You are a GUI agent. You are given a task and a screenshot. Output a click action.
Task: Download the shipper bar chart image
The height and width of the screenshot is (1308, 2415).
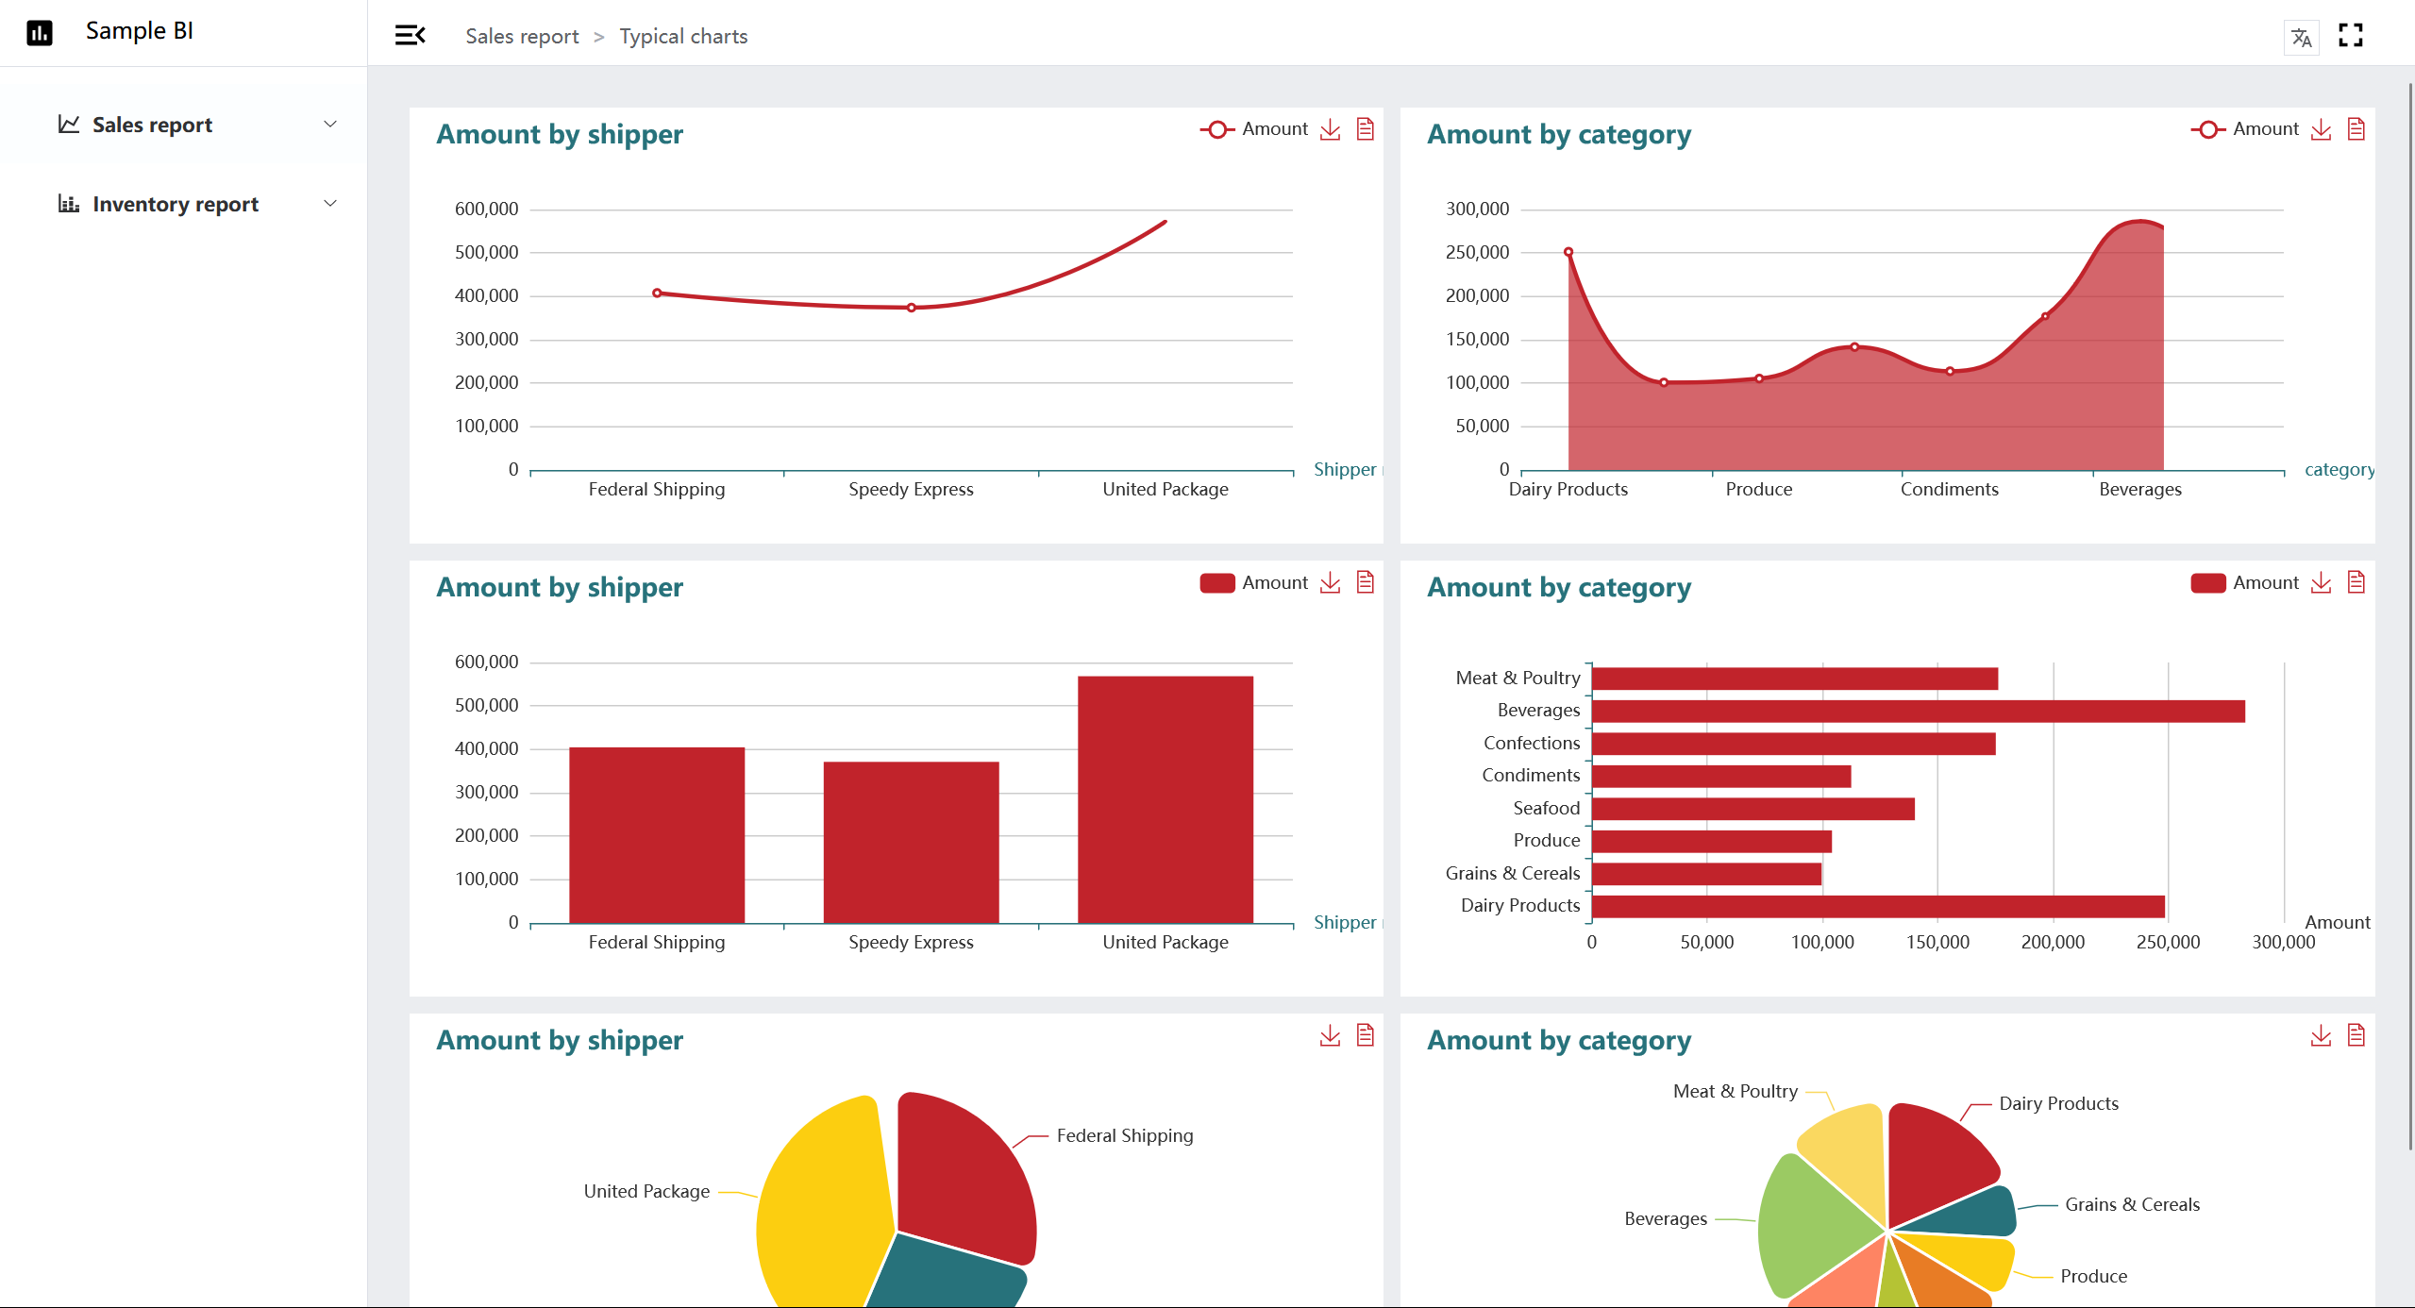click(x=1330, y=582)
